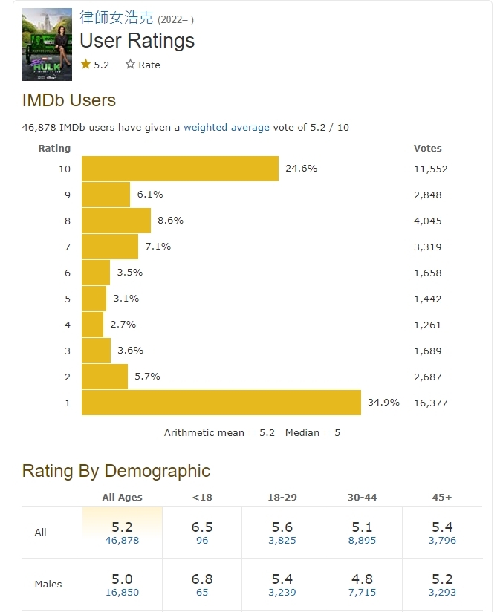Click the Rate button text
Viewport: 503px width, 612px height.
pos(149,65)
